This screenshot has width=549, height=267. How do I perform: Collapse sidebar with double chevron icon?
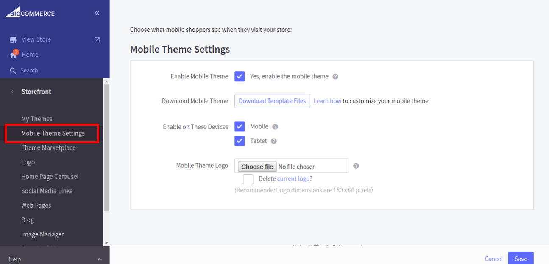click(x=97, y=13)
